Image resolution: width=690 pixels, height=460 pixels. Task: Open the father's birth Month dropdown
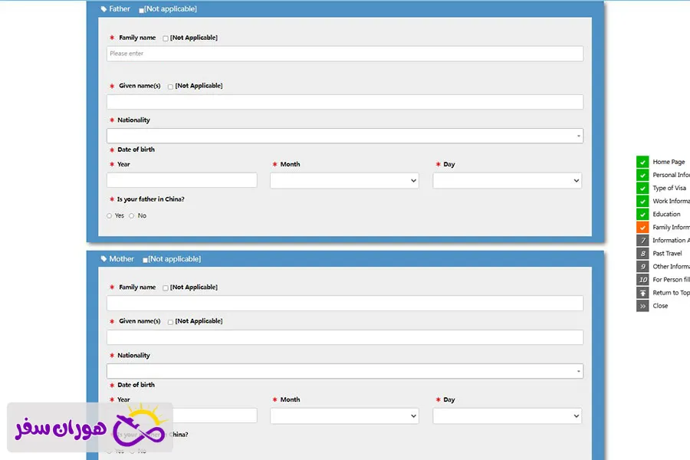click(344, 181)
